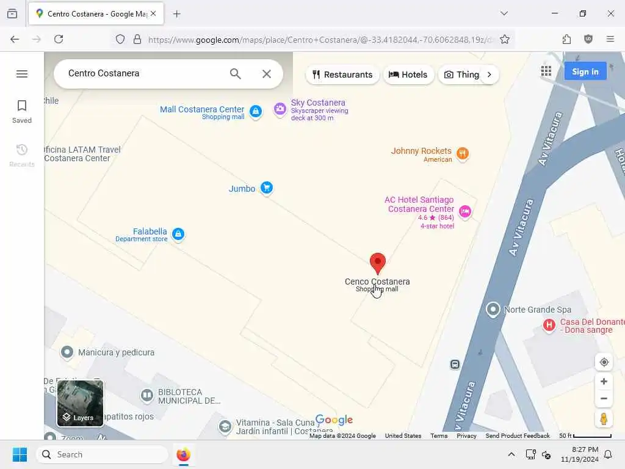
Task: Open the Firefox extensions menu
Action: [566, 39]
